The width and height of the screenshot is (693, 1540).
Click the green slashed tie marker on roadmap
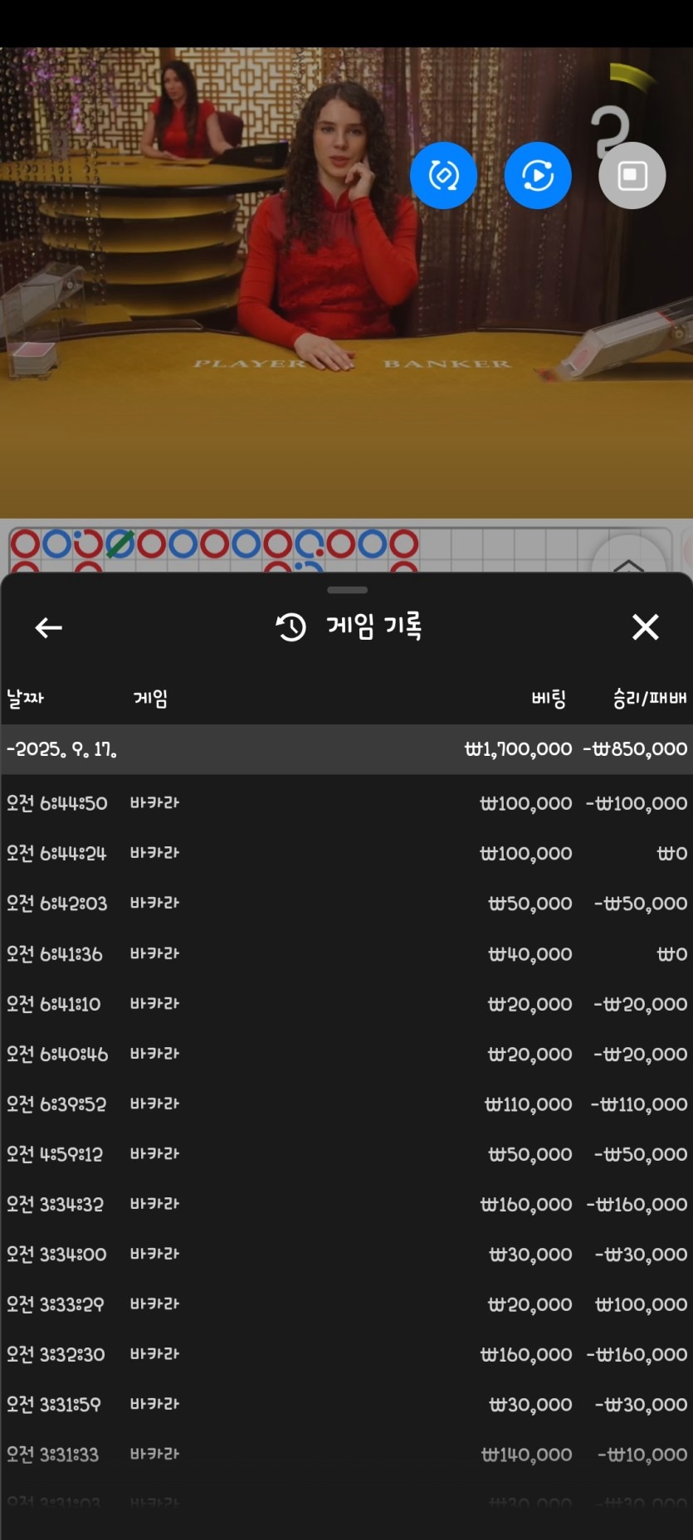point(120,544)
